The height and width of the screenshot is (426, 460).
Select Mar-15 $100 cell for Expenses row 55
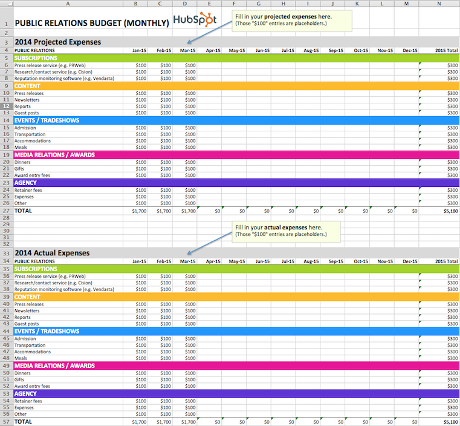(x=190, y=407)
